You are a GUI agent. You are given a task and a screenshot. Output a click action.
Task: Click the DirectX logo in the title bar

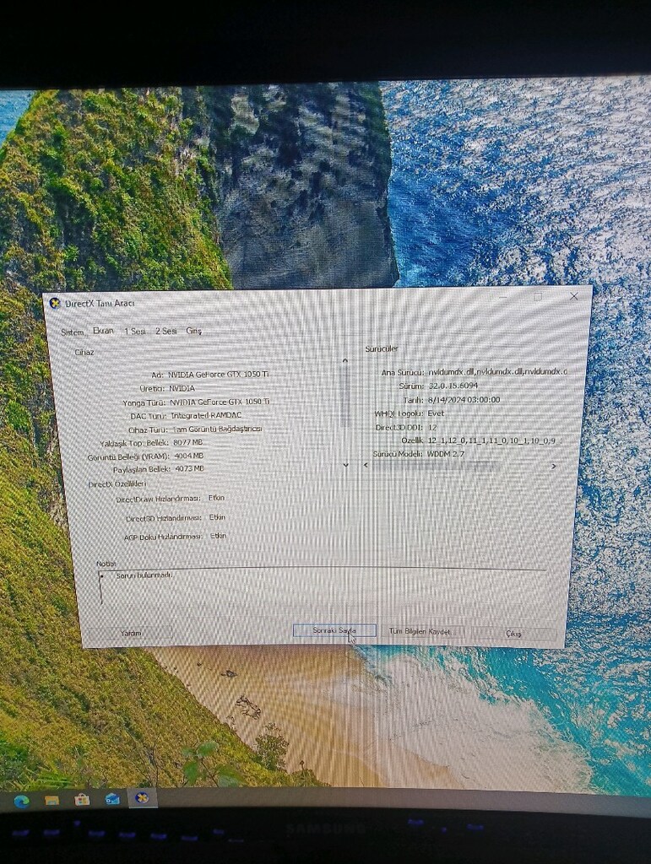55,303
